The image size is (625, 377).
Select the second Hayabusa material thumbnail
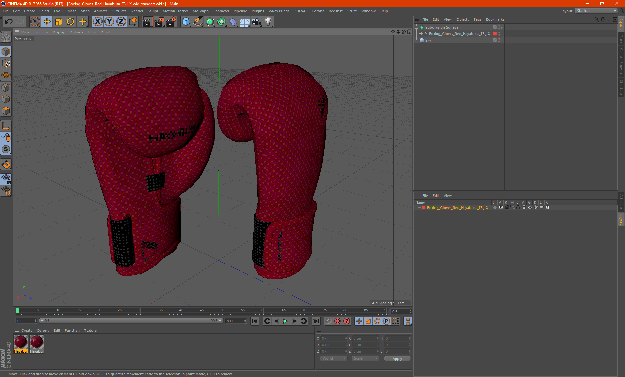tap(36, 344)
